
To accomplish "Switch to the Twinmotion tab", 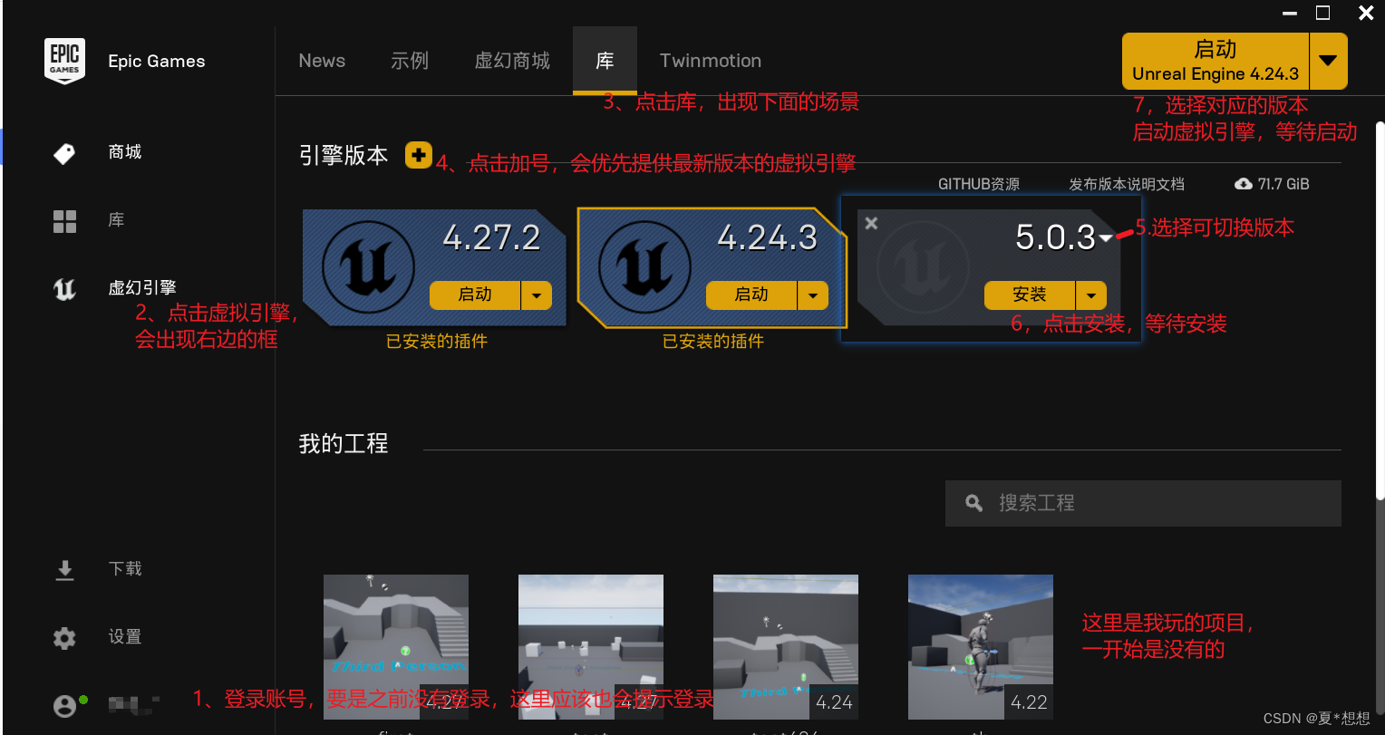I will click(710, 60).
